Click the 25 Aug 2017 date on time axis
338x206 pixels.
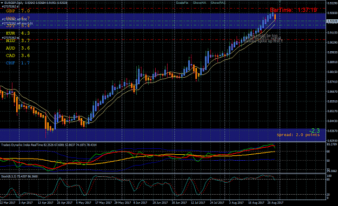coord(275,203)
